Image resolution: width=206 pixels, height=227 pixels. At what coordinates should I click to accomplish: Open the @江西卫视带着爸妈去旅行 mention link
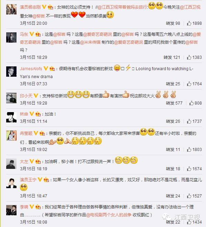(123, 7)
